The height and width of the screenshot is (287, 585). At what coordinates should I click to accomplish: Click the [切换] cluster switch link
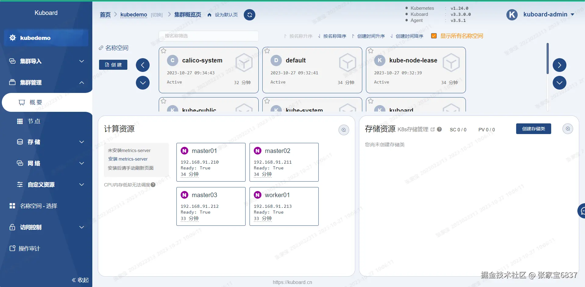(x=157, y=15)
